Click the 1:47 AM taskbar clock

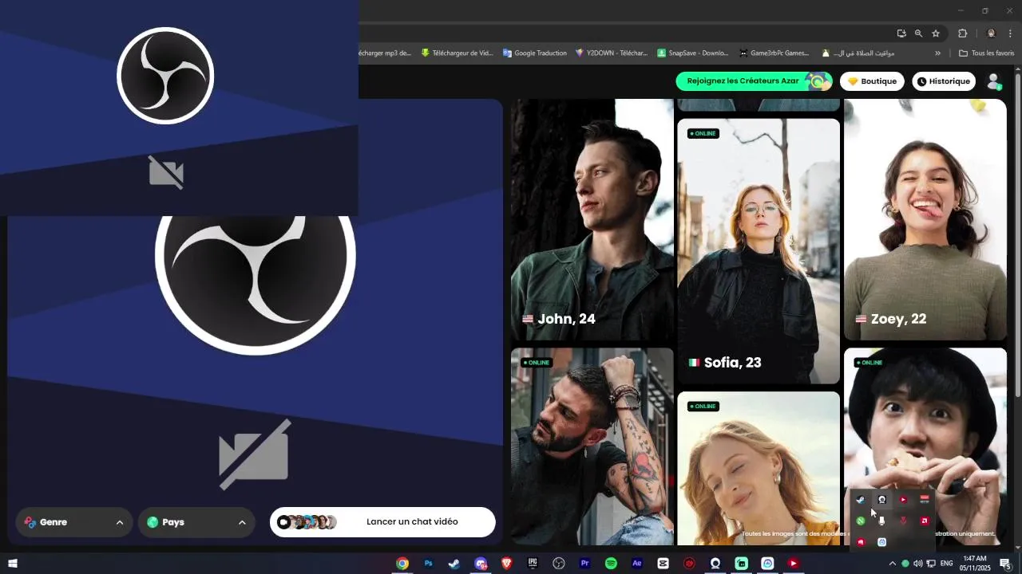point(975,564)
